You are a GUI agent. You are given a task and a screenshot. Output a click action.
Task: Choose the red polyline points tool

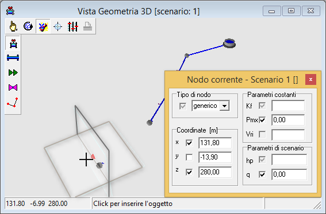(x=13, y=103)
